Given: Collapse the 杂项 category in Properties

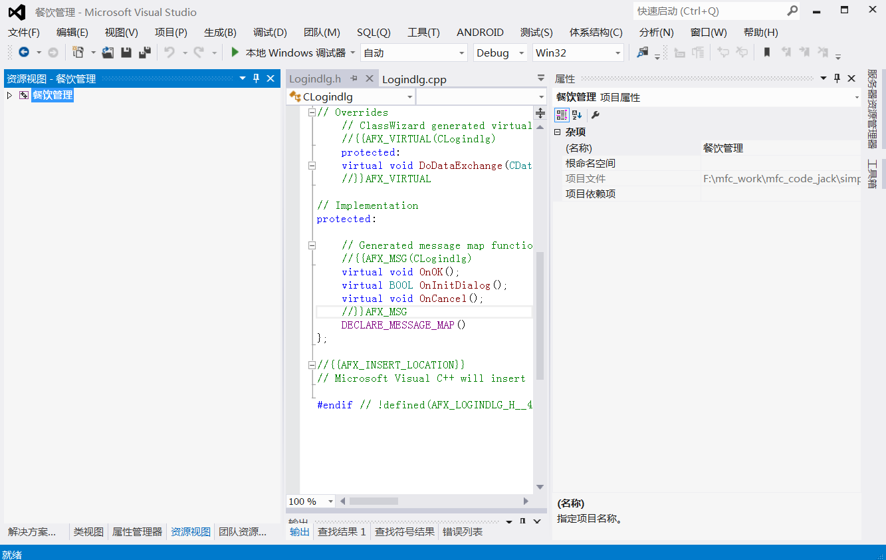Looking at the screenshot, I should pyautogui.click(x=557, y=132).
